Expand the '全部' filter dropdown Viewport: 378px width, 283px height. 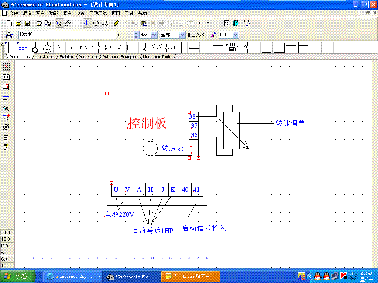click(x=182, y=35)
